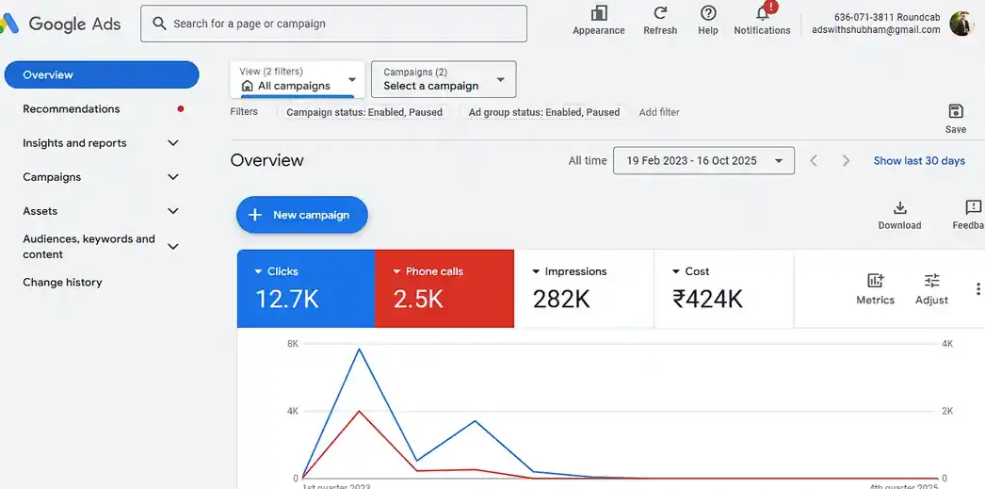Open Recommendations in the sidebar
This screenshot has width=985, height=489.
(71, 108)
